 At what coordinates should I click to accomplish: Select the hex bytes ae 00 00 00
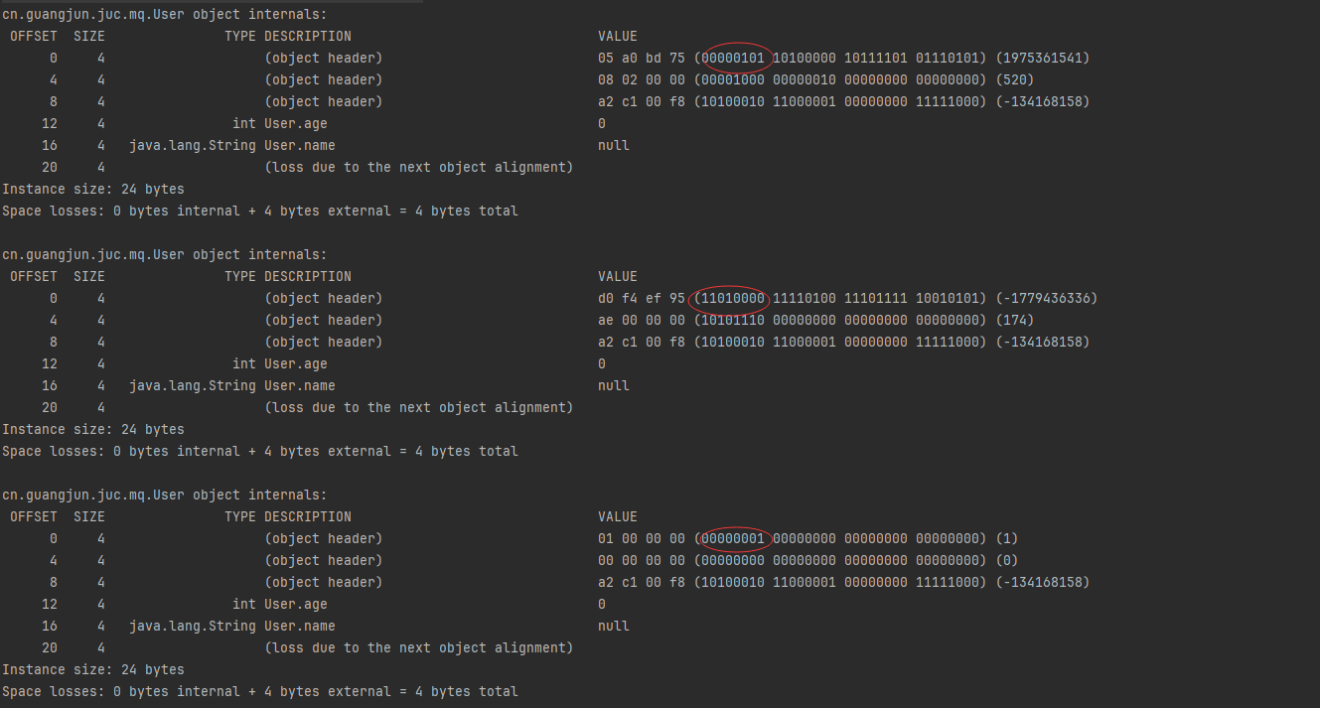coord(642,321)
